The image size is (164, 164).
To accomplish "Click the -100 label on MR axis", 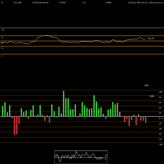I will (161, 145).
